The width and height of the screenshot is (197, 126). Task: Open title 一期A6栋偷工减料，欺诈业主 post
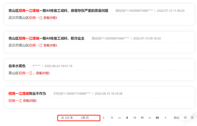point(46,38)
